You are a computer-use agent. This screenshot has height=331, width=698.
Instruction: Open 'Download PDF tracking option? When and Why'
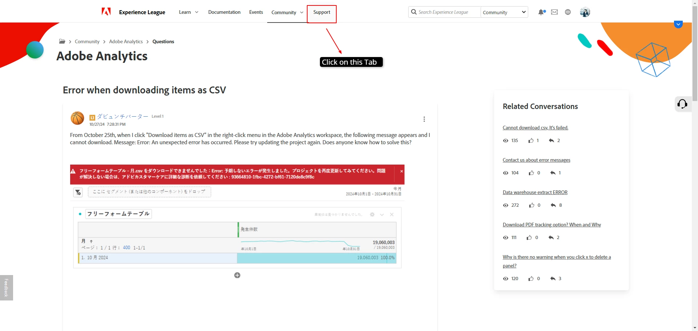pyautogui.click(x=552, y=225)
